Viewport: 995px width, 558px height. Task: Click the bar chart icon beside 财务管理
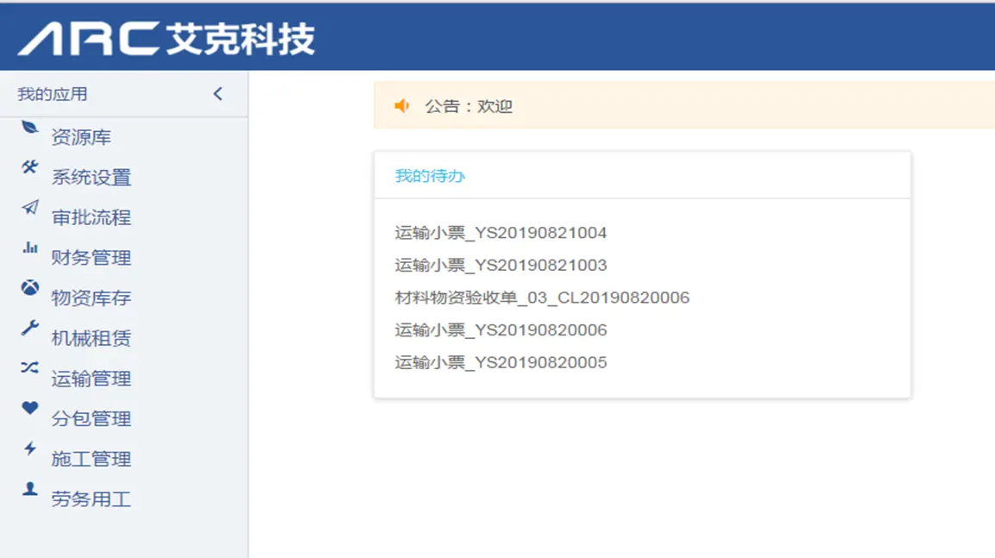pyautogui.click(x=30, y=248)
